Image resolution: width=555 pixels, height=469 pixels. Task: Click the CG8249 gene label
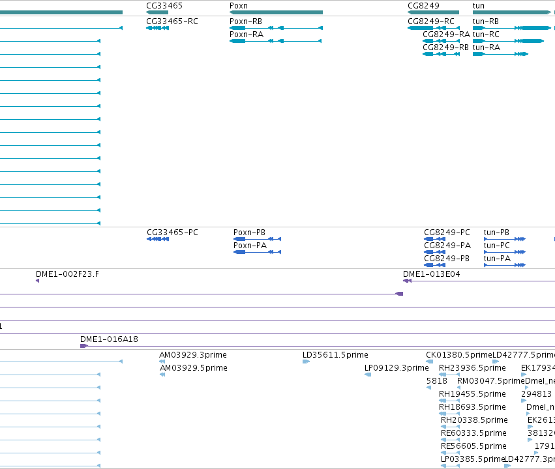point(423,6)
